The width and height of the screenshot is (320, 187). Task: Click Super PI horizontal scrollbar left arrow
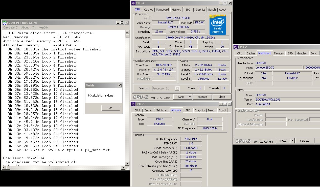pos(4,167)
